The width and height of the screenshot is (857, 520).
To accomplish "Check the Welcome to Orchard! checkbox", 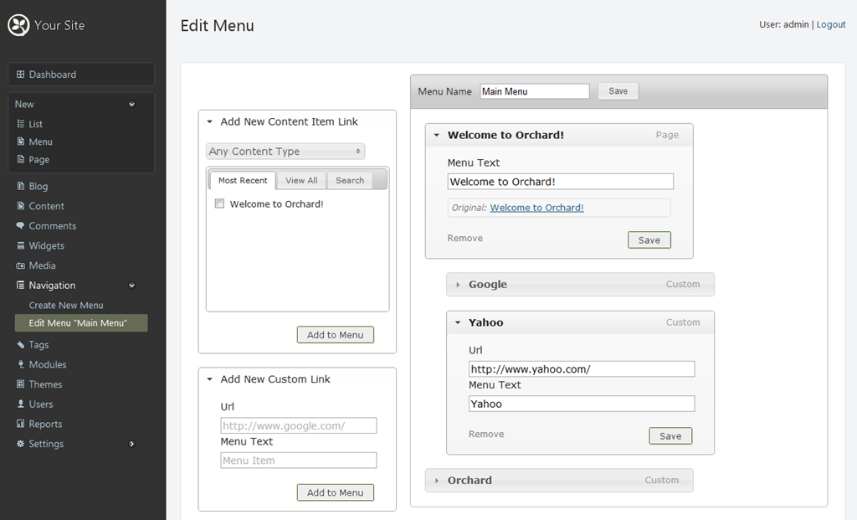I will [219, 203].
